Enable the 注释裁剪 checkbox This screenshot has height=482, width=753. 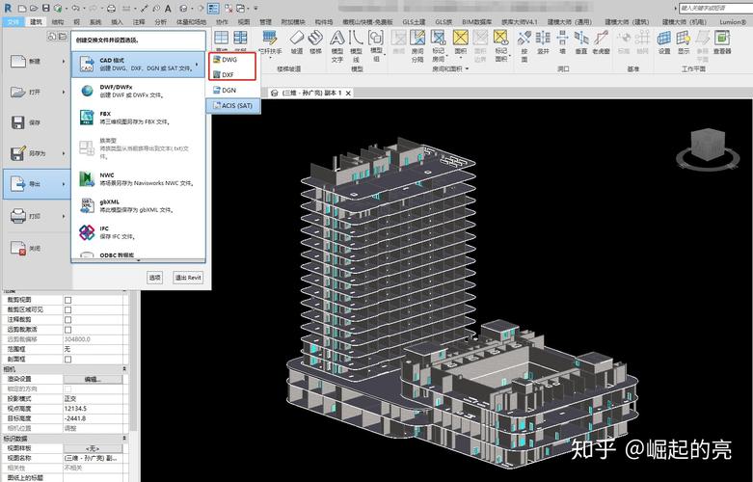(x=67, y=319)
